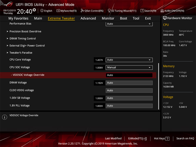Select the CPU Core Voltage row label
The height and width of the screenshot is (147, 196).
[x=20, y=60]
